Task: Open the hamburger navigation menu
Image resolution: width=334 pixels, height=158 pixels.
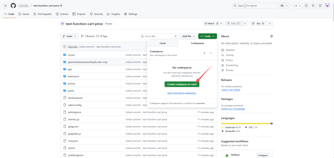Action: click(6, 6)
